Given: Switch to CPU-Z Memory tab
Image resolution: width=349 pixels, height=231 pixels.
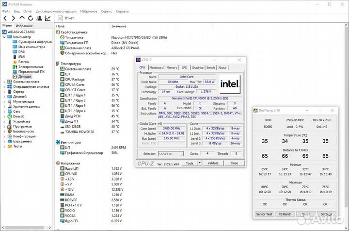Looking at the screenshot, I should [x=172, y=67].
